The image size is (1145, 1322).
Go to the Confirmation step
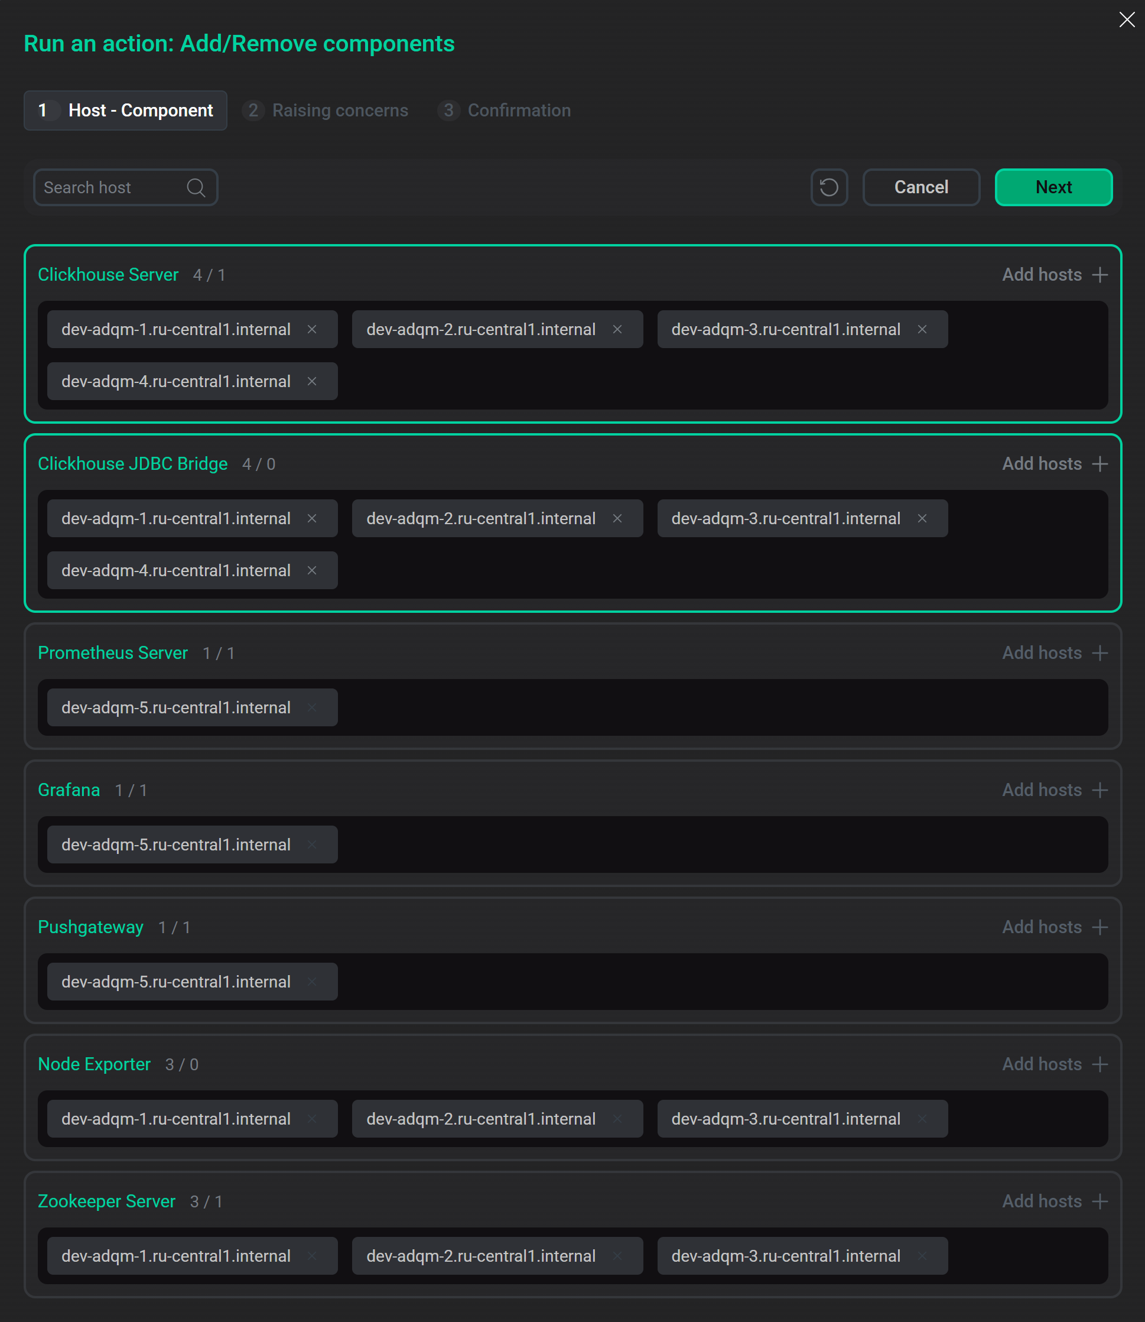pos(504,111)
